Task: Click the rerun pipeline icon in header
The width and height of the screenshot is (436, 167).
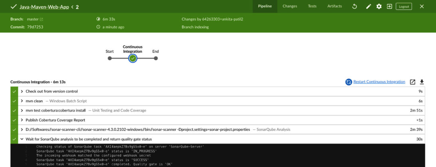Action: pyautogui.click(x=354, y=6)
